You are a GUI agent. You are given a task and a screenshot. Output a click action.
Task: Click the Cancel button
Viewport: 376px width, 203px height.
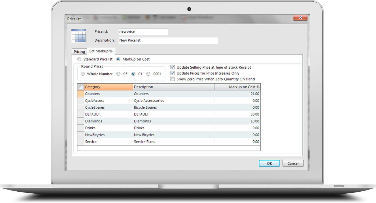point(293,163)
